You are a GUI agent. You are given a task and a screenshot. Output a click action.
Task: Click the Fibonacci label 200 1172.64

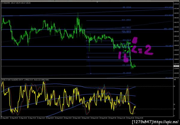[127, 7]
